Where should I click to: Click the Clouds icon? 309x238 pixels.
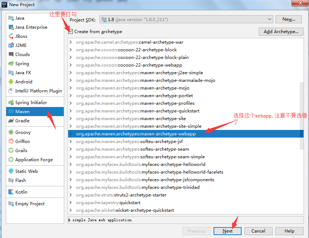point(11,54)
